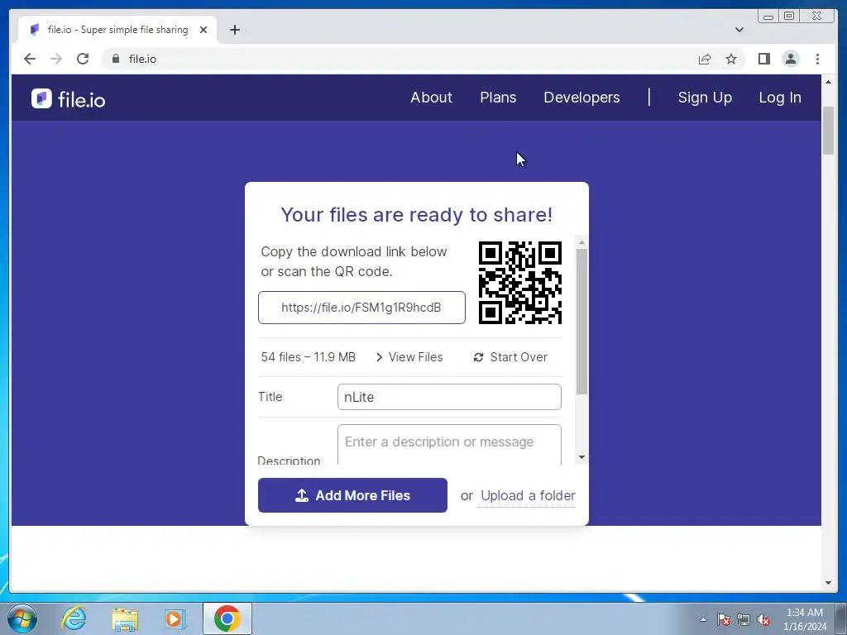Click the Chrome taskbar icon

tap(227, 618)
